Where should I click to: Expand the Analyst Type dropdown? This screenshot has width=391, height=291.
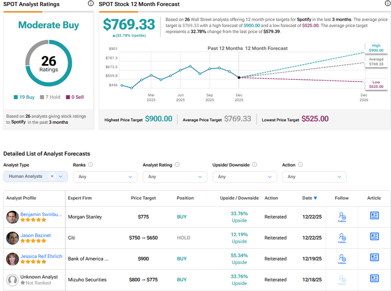tap(61, 177)
